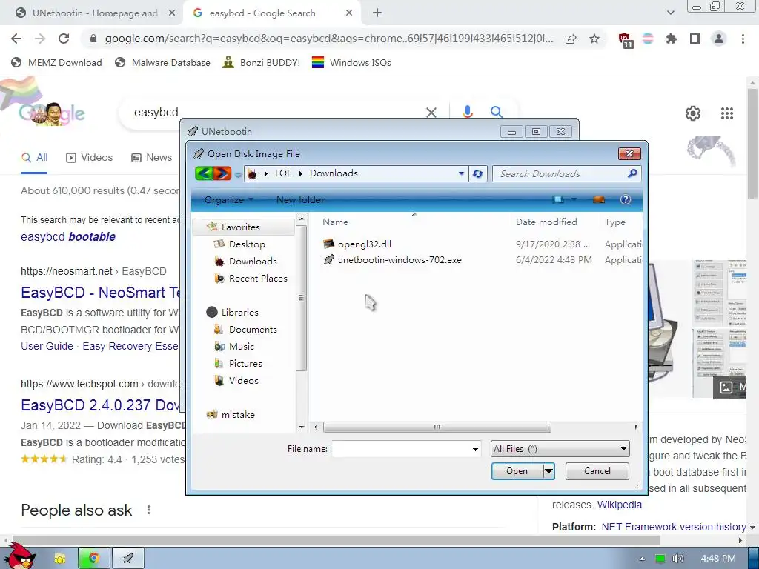This screenshot has height=569, width=759.
Task: Click the volume icon in the system tray
Action: pos(677,559)
